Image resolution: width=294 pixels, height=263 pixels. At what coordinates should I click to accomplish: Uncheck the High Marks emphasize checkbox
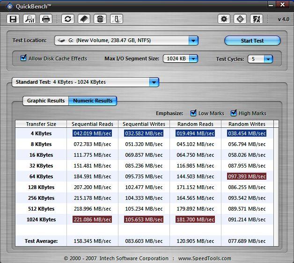click(234, 113)
